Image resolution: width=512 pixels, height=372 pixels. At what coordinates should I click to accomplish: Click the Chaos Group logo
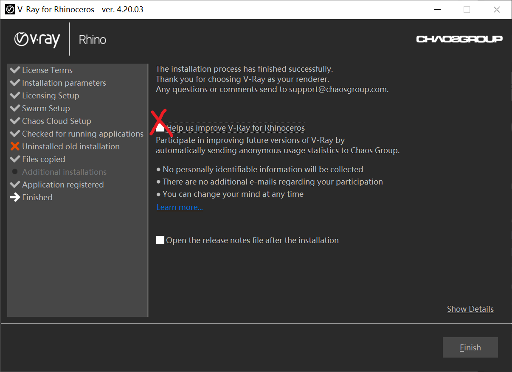click(x=459, y=39)
